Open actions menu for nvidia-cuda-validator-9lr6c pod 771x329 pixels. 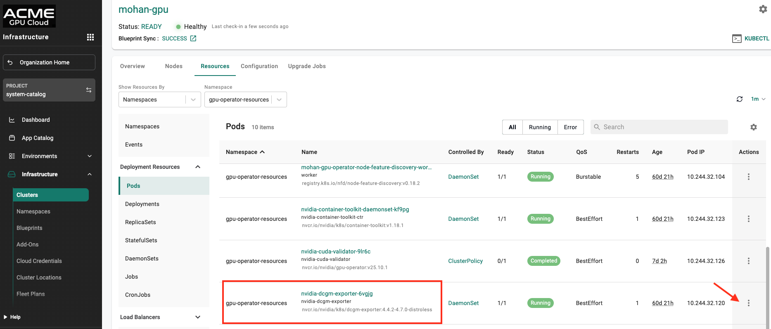[748, 261]
